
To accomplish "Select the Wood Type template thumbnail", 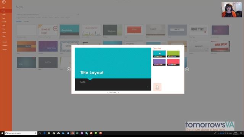I will tap(199, 30).
